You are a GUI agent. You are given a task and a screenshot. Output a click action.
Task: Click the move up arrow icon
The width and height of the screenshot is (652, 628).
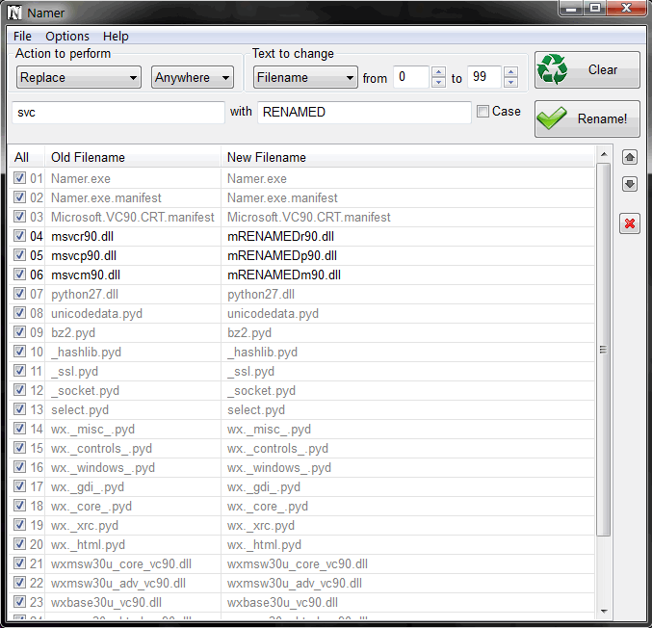point(630,157)
